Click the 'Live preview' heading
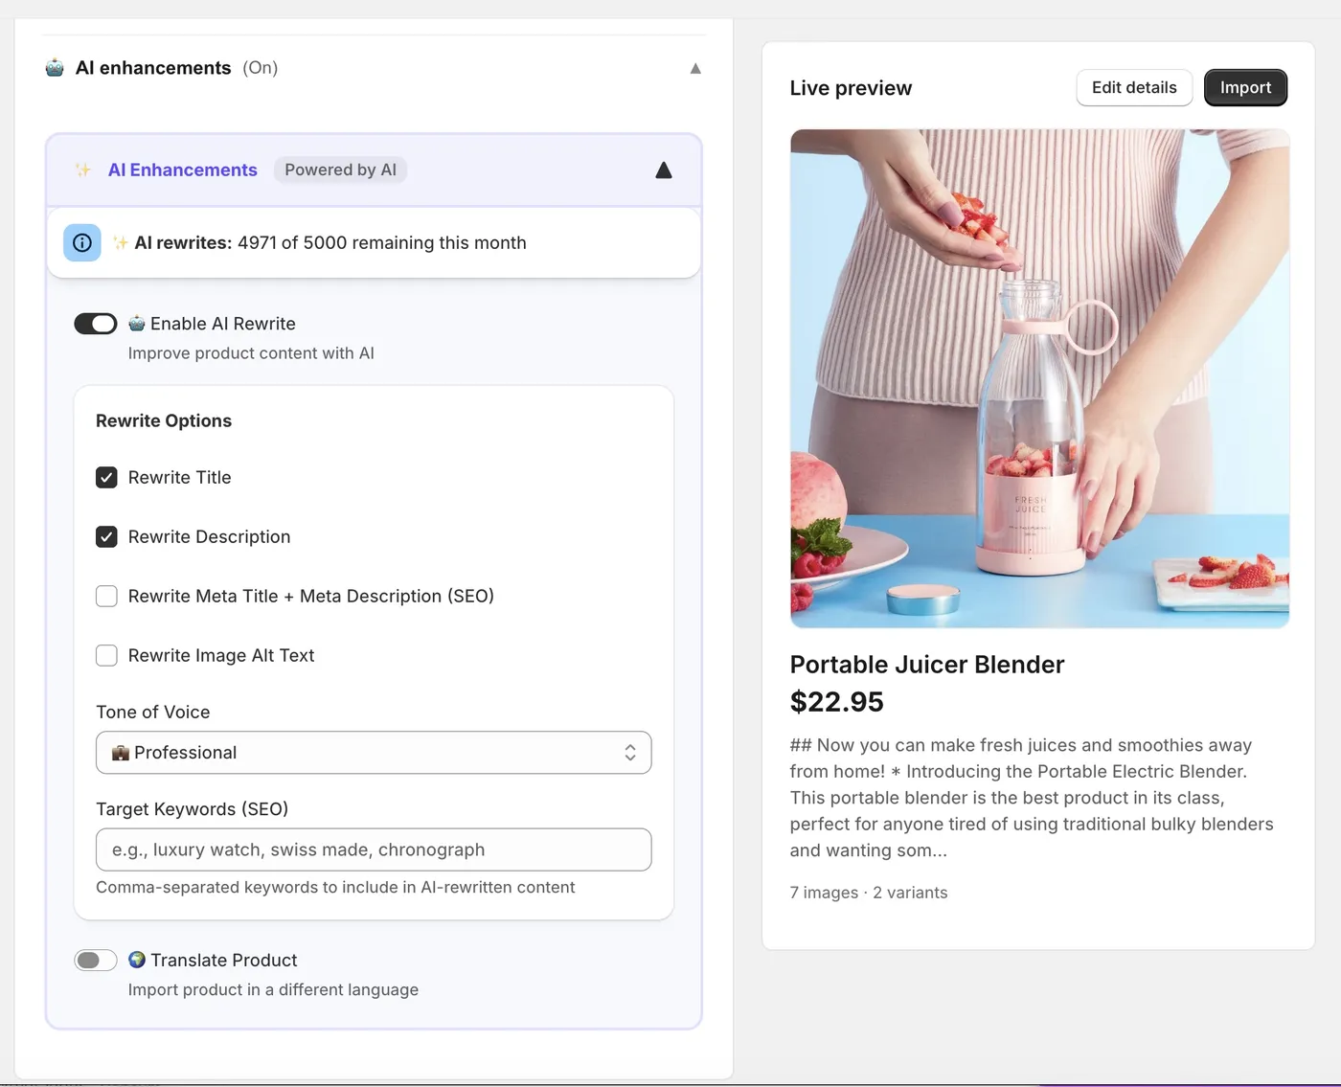Image resolution: width=1341 pixels, height=1087 pixels. [x=851, y=88]
